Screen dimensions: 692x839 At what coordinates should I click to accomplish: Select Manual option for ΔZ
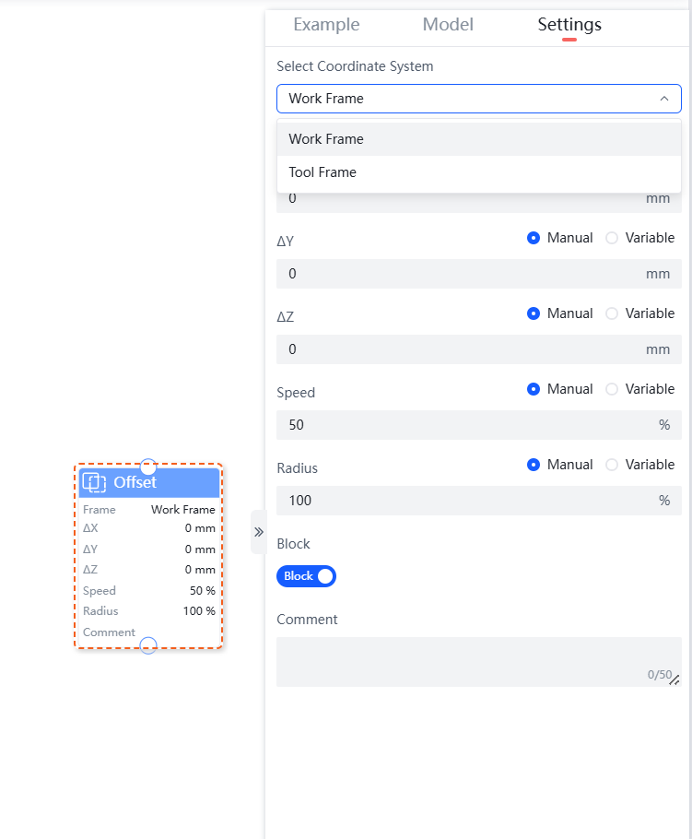click(x=534, y=313)
